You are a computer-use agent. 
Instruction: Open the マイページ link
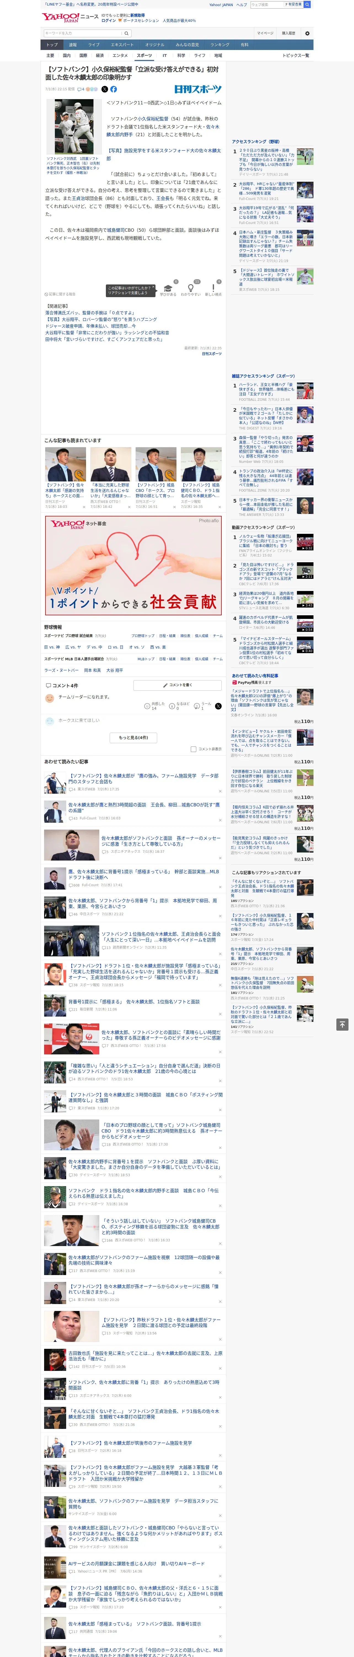(x=265, y=33)
